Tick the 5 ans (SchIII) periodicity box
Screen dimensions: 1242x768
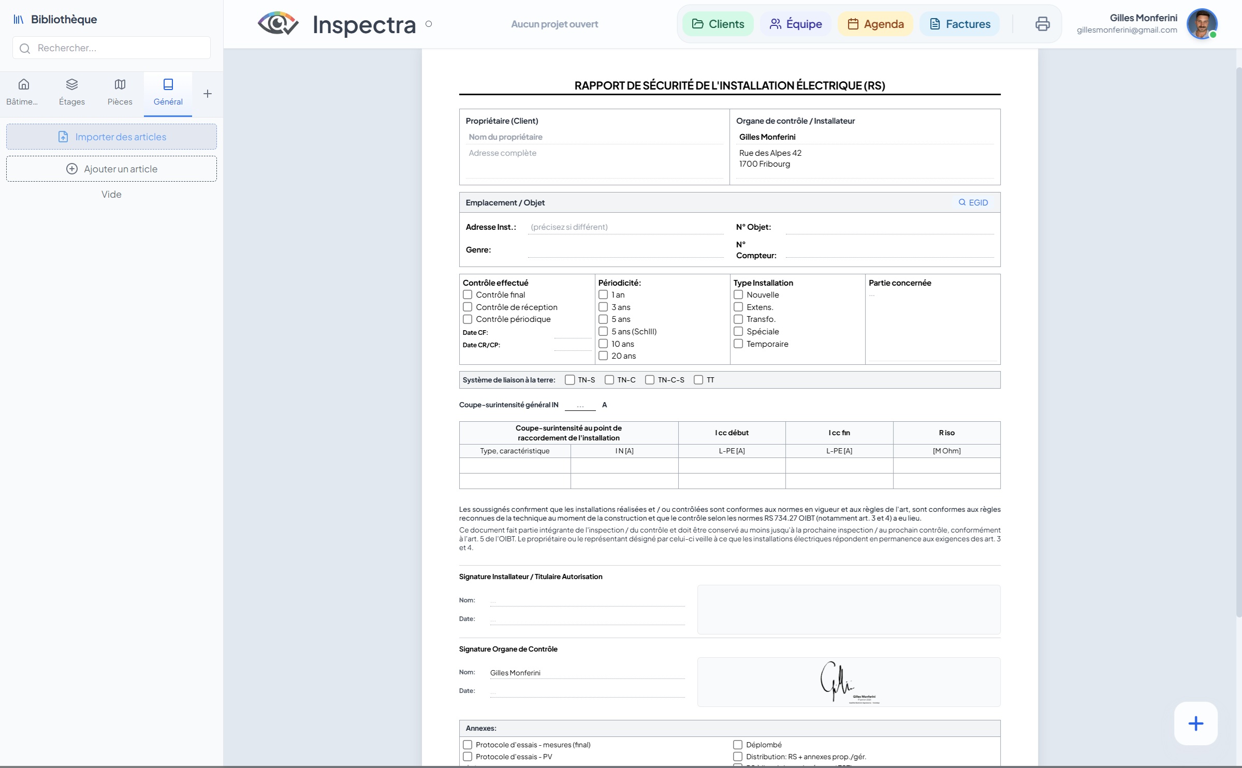[x=603, y=331]
